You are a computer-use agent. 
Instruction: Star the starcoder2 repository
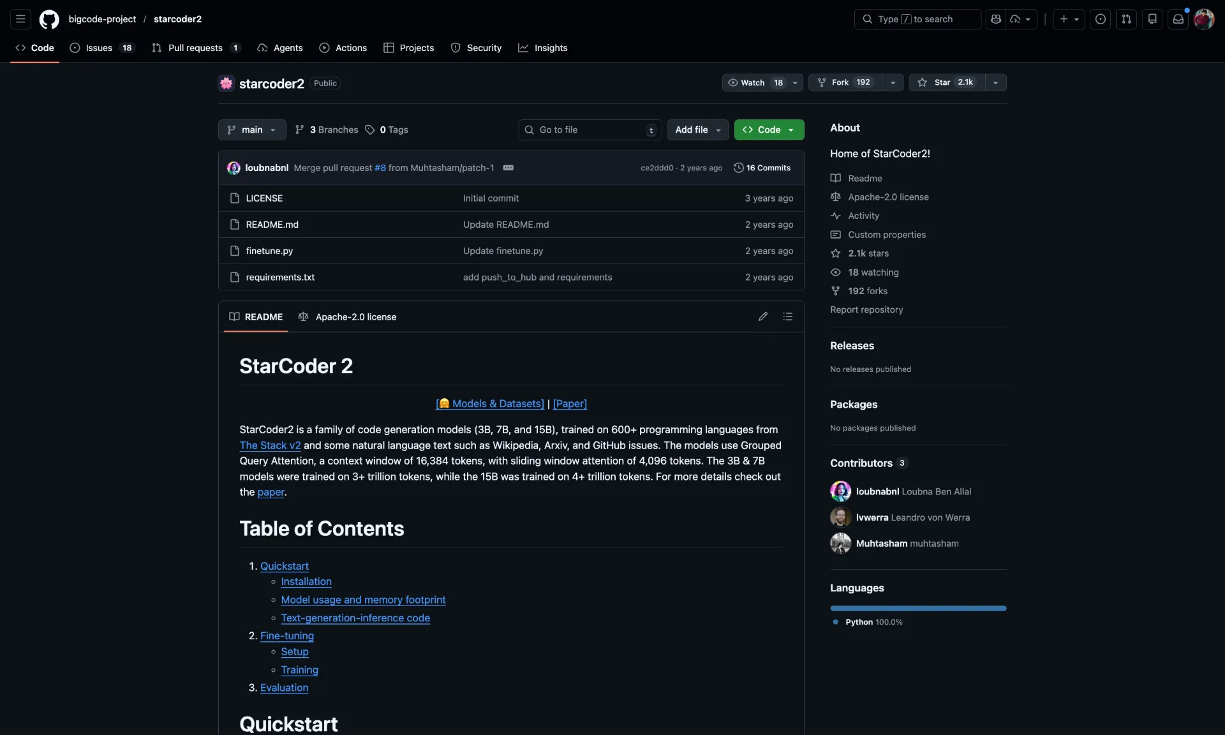(946, 82)
